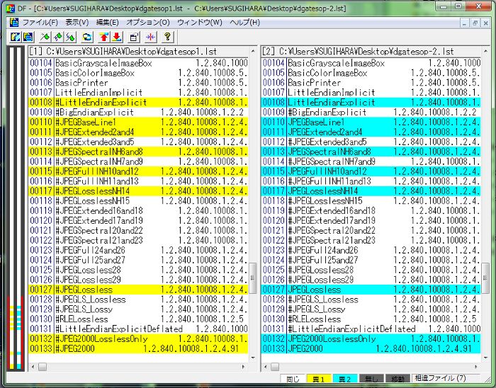Click the open files toolbar icon
Screen dimensions: 496x388
(x=15, y=37)
